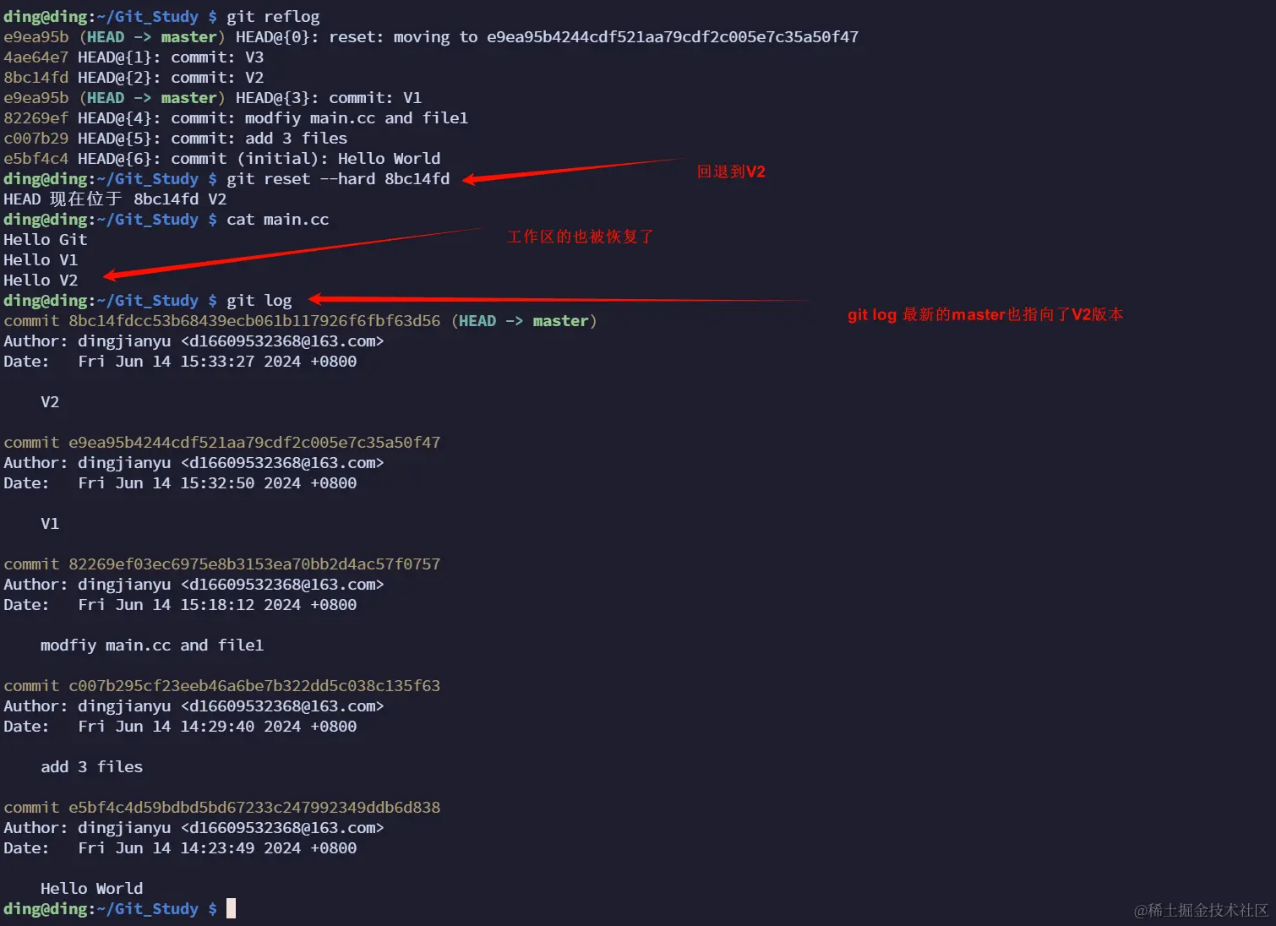Screen dimensions: 1276x926
Task: Click reflog entry 'HEAD@{5}: commit: add 3 files'
Action: (x=212, y=139)
